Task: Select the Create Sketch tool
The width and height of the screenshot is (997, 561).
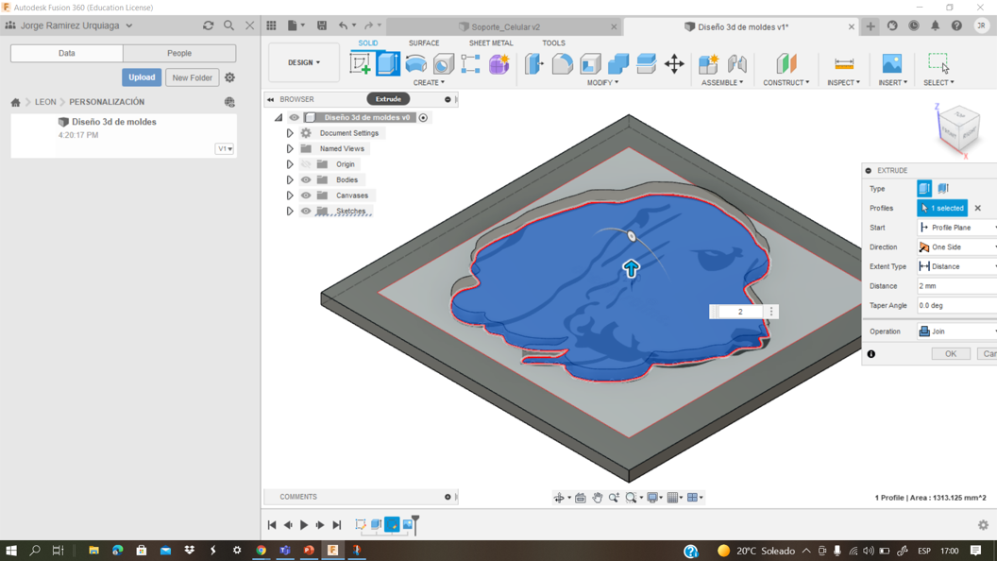Action: tap(361, 63)
